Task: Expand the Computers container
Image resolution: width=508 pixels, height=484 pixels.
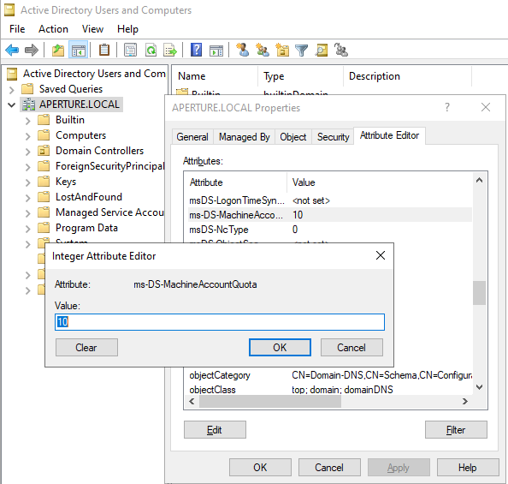Action: point(28,136)
